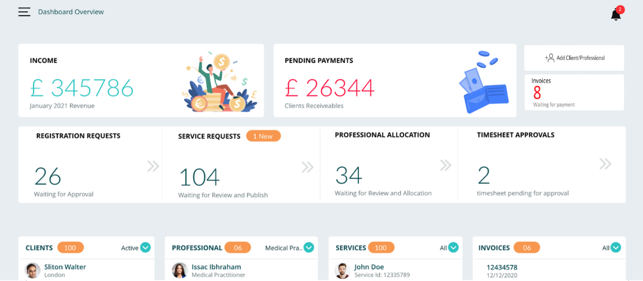This screenshot has width=643, height=281.
Task: Click the Add Client/Professional button
Action: (574, 58)
